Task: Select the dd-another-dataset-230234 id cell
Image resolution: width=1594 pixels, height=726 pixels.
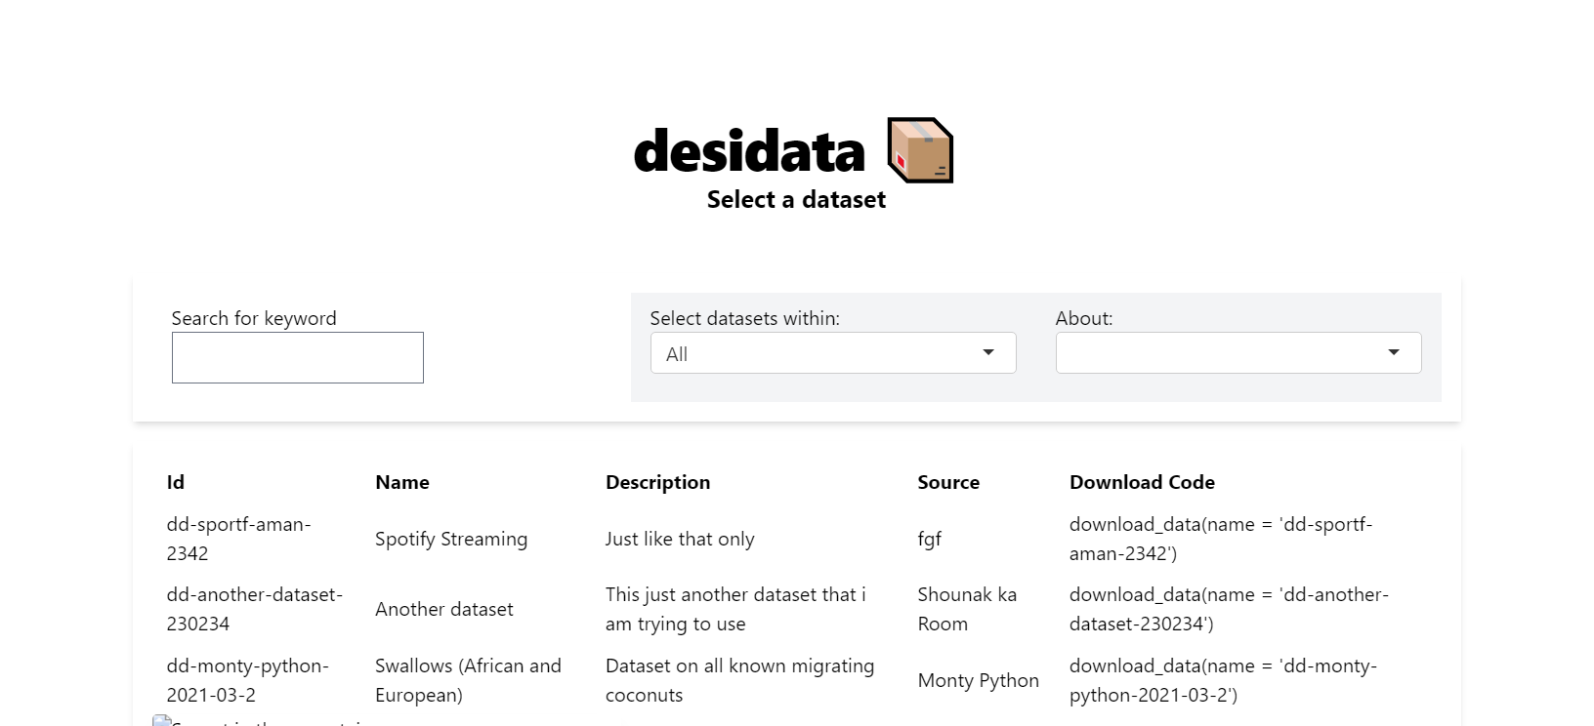Action: [x=255, y=609]
